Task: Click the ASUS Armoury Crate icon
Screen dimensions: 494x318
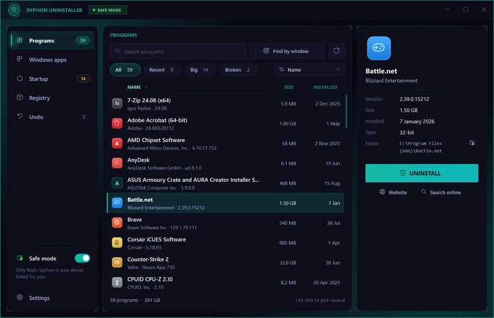Action: point(117,183)
